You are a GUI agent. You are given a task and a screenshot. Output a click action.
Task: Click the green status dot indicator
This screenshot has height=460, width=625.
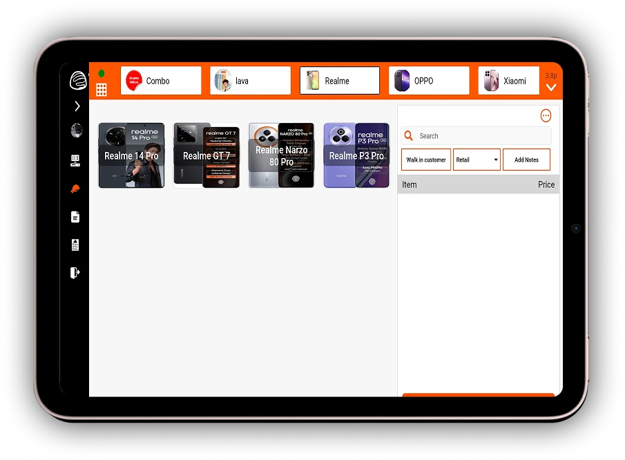[102, 73]
